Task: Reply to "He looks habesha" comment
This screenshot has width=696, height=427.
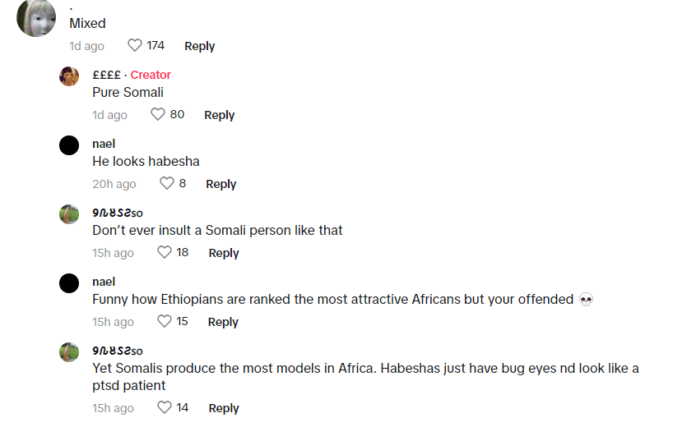Action: (x=221, y=184)
